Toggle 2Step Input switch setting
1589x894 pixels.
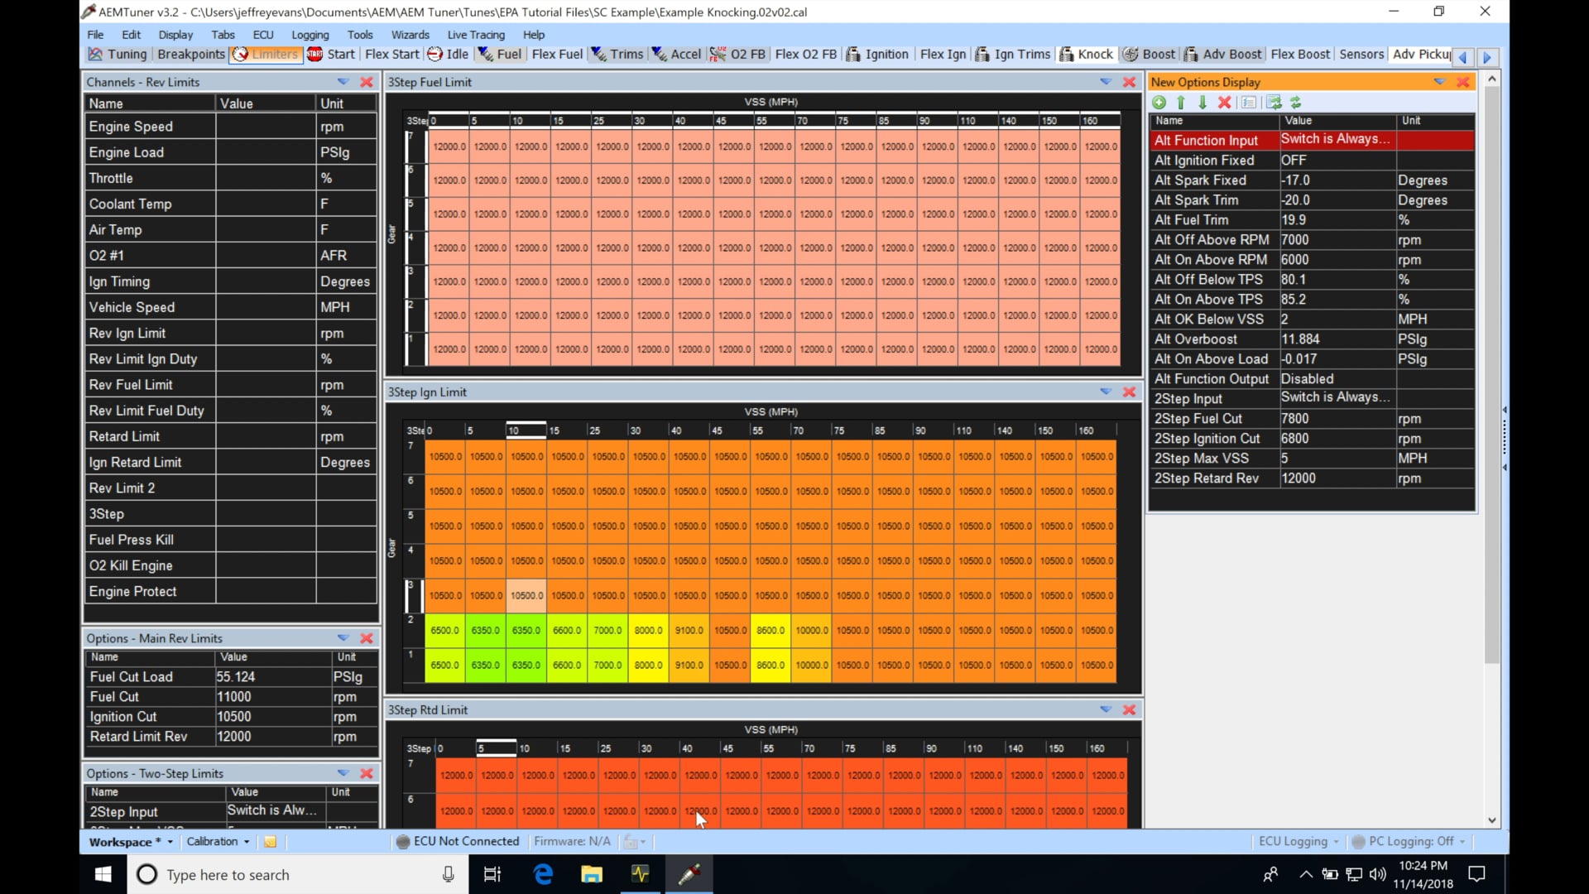click(1335, 398)
